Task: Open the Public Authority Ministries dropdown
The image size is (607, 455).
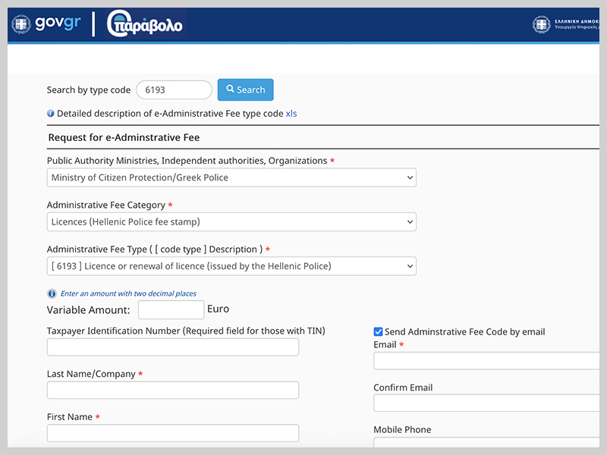Action: (231, 177)
